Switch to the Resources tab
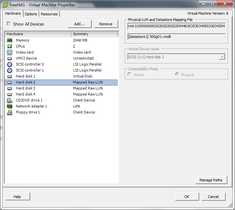Screen dimensions: 235x210 pyautogui.click(x=49, y=14)
